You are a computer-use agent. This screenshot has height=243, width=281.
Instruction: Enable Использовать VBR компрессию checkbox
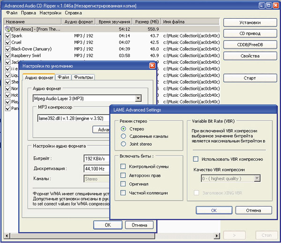[x=195, y=159]
